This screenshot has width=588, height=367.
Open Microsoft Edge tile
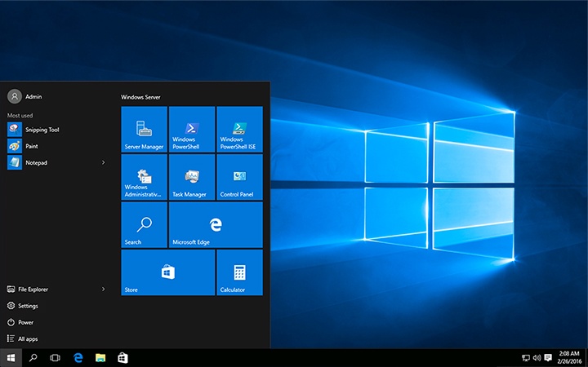pos(216,225)
